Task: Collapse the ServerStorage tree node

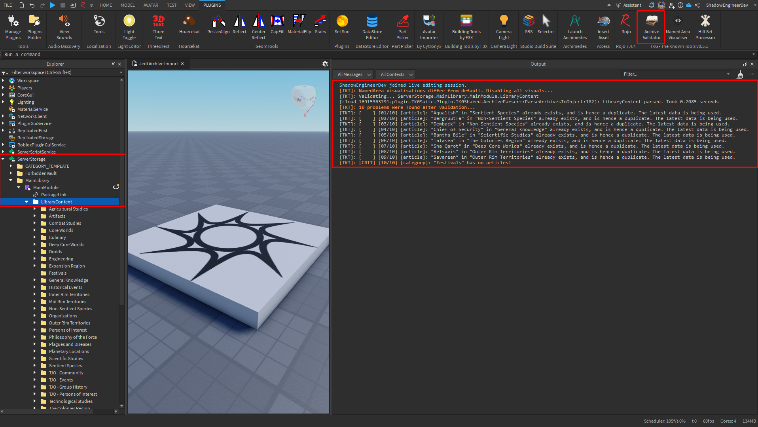Action: pos(3,159)
